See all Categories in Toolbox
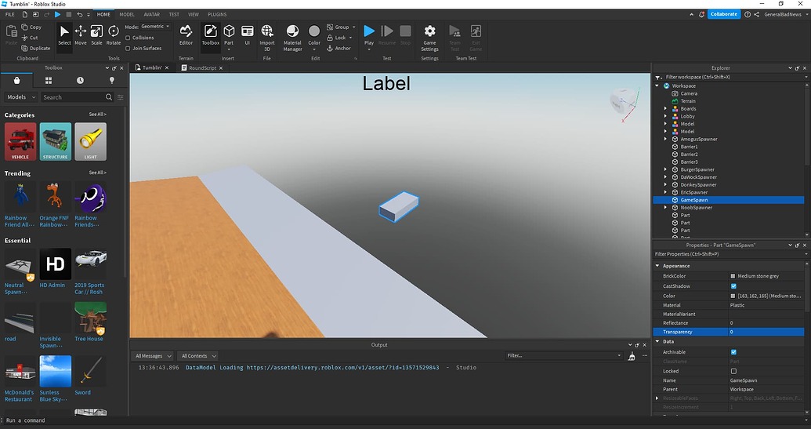Viewport: 811px width, 429px height. 98,115
